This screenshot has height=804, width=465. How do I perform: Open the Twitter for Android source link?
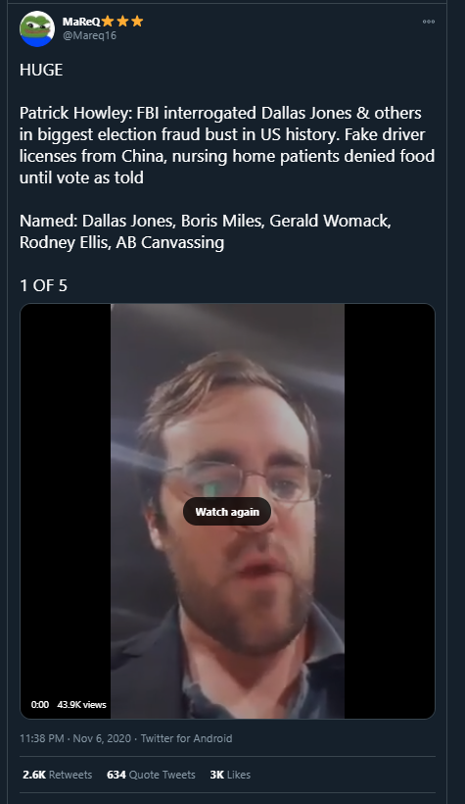(x=186, y=738)
